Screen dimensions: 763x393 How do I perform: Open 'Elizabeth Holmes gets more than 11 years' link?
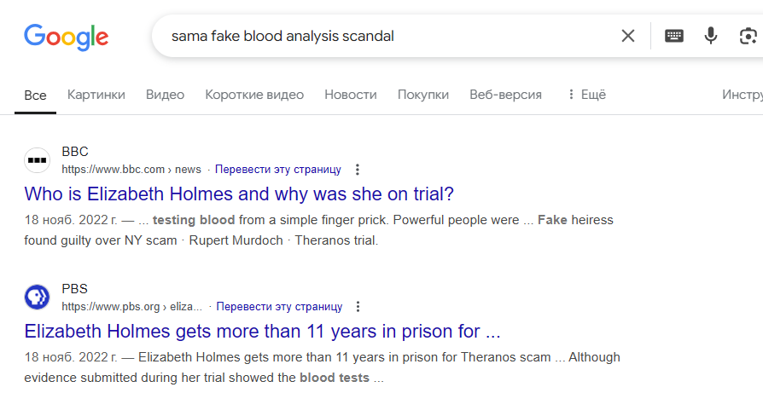coord(262,332)
